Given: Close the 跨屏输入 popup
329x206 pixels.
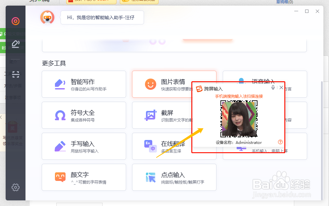Looking at the screenshot, I should [281, 87].
